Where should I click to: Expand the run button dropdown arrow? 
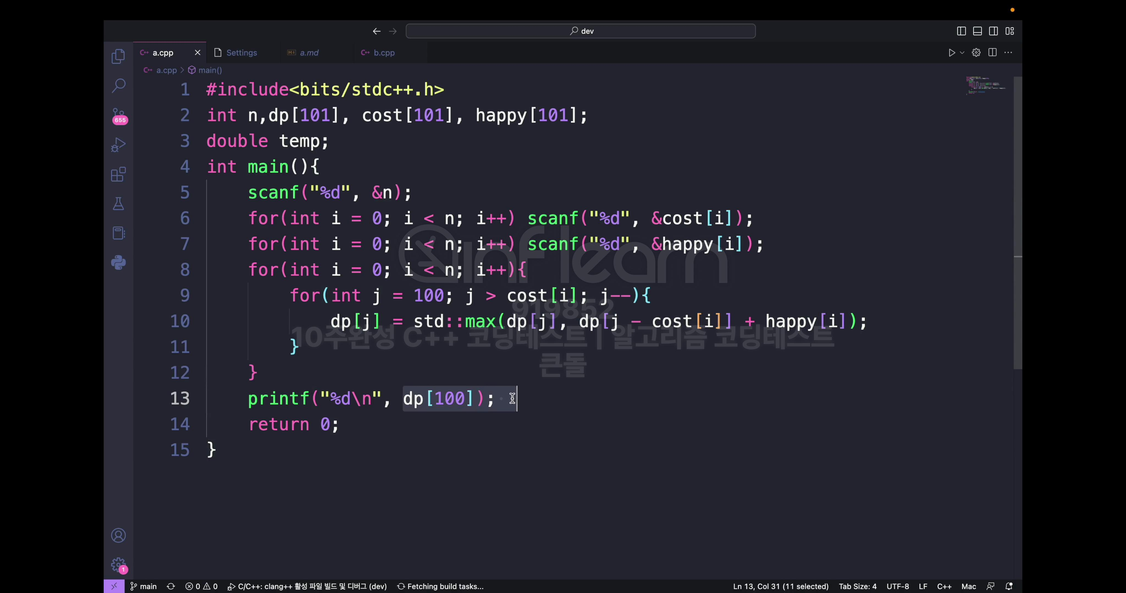(x=962, y=53)
